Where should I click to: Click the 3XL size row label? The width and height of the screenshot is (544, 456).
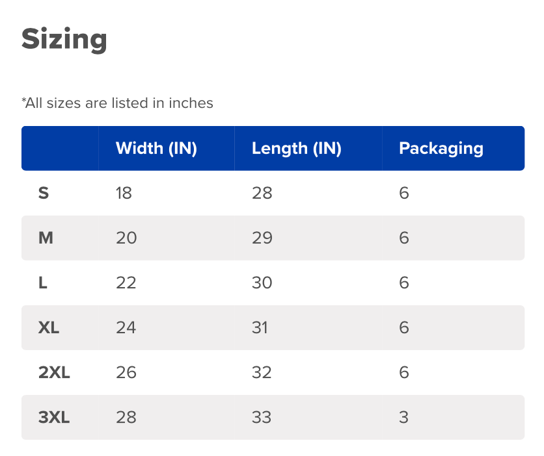[x=54, y=417]
